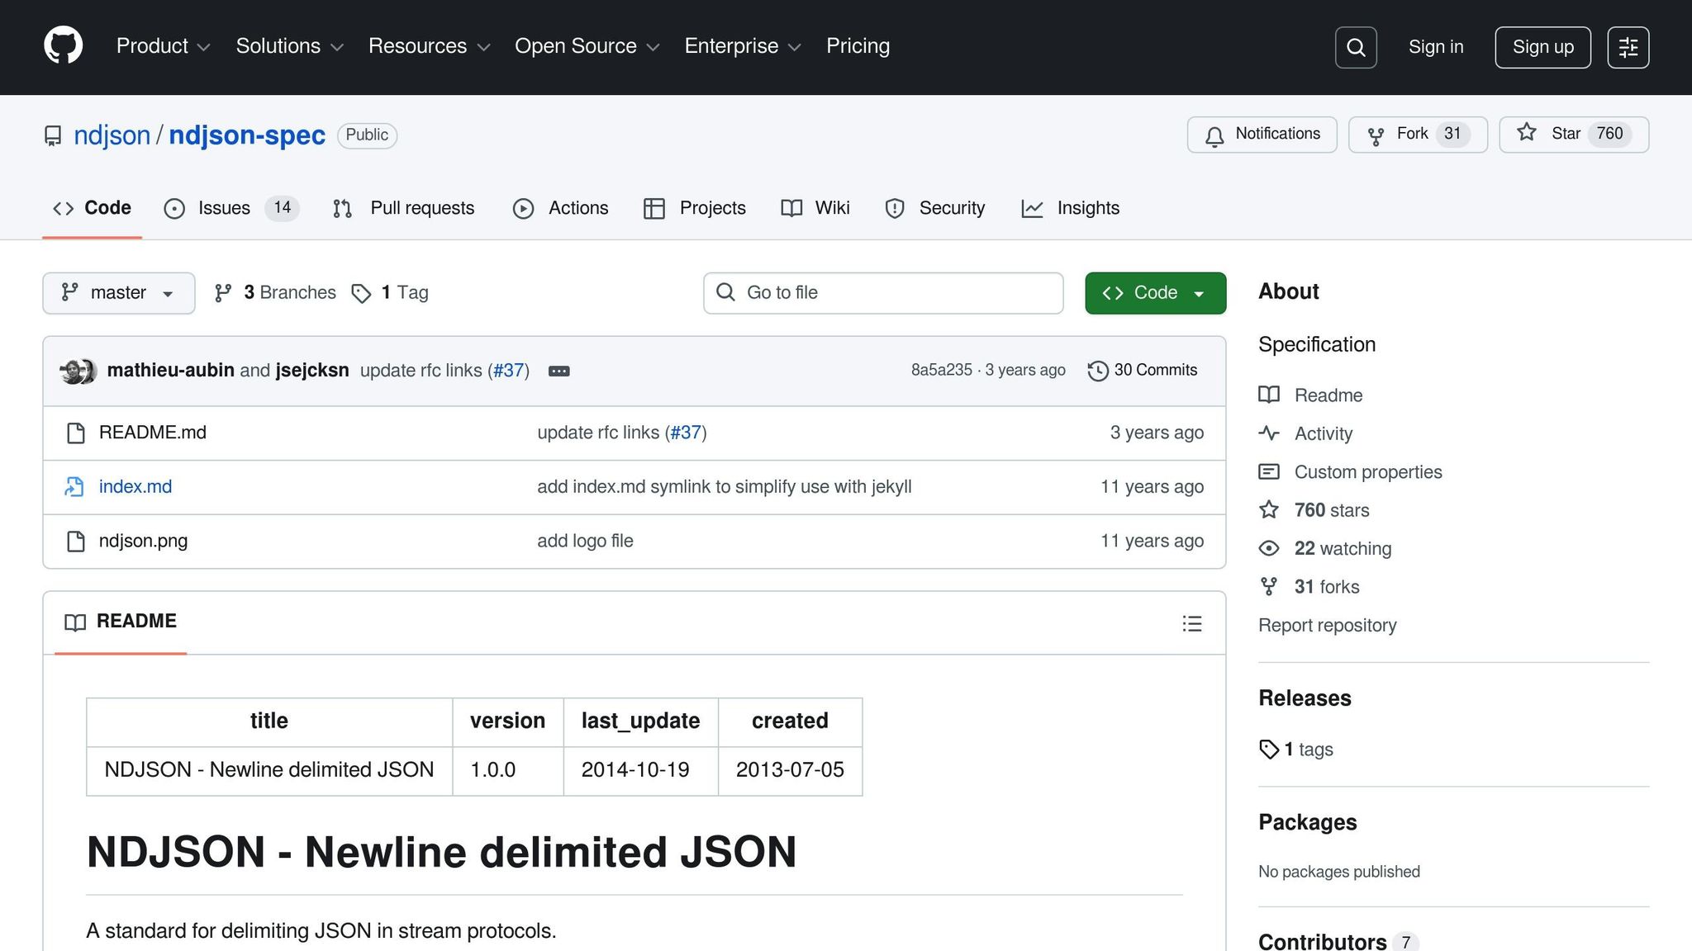The image size is (1692, 951).
Task: Open the search magnifier button
Action: (1356, 47)
